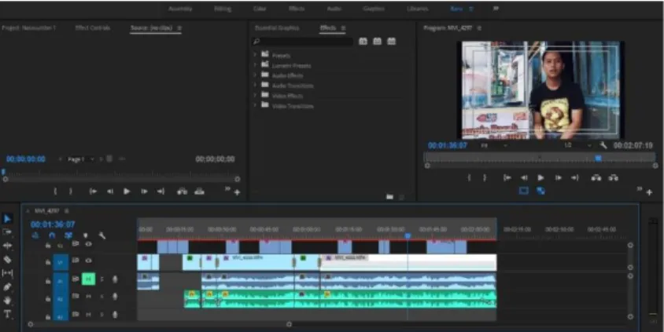Mark In in the Program monitor
The height and width of the screenshot is (332, 664).
pyautogui.click(x=469, y=178)
